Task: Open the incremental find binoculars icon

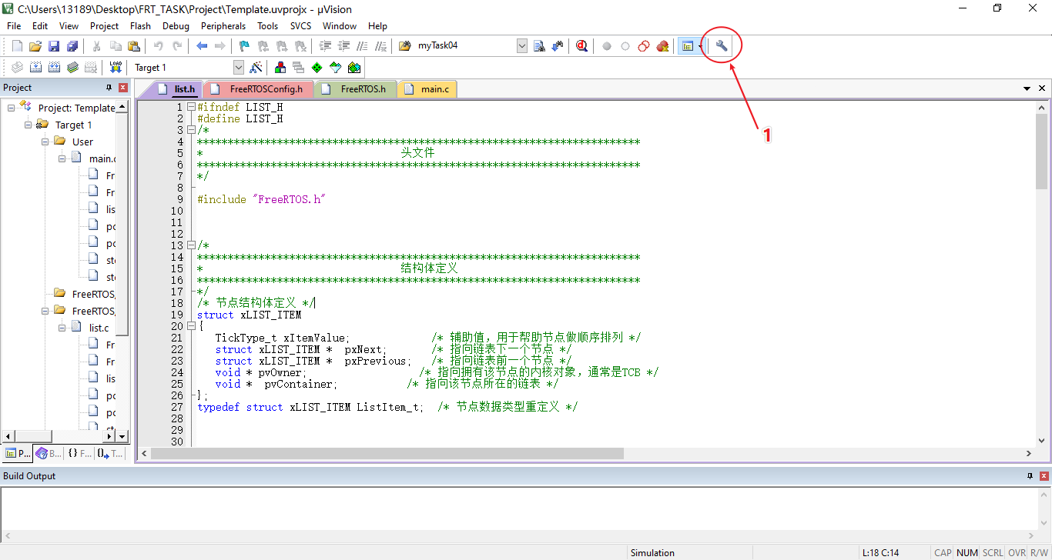Action: pyautogui.click(x=558, y=46)
